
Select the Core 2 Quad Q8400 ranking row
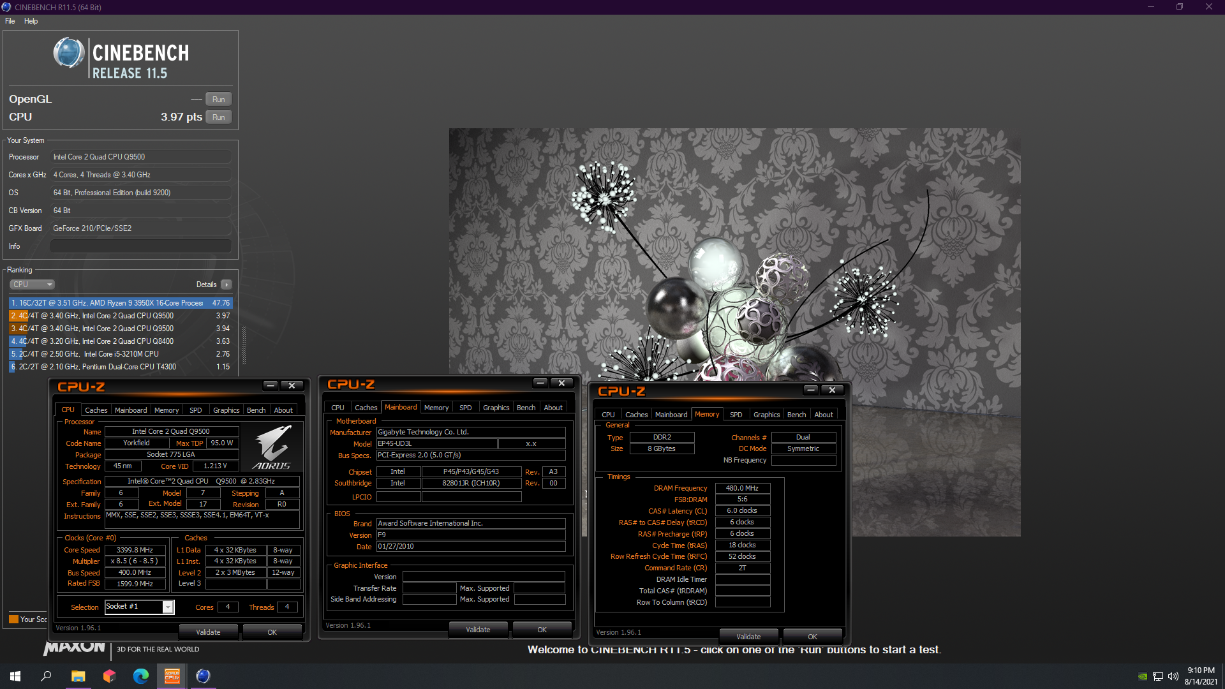121,341
